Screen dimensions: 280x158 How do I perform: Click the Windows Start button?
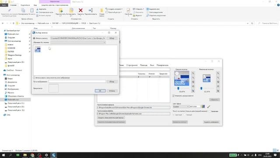(3, 155)
